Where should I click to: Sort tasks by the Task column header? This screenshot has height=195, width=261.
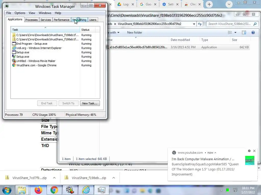[x=45, y=30]
